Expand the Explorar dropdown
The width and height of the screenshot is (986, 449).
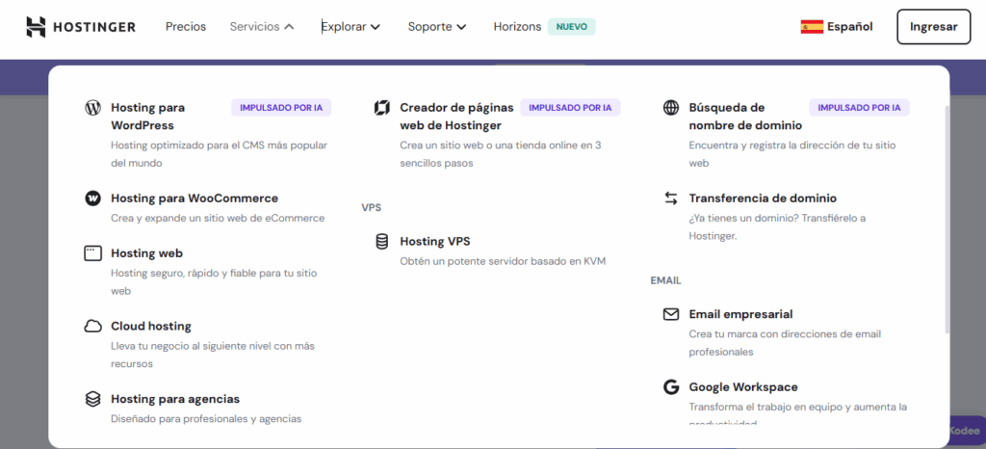coord(350,27)
